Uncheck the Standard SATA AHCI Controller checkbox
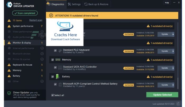Viewport: 185px width, 107px height. pos(55,67)
